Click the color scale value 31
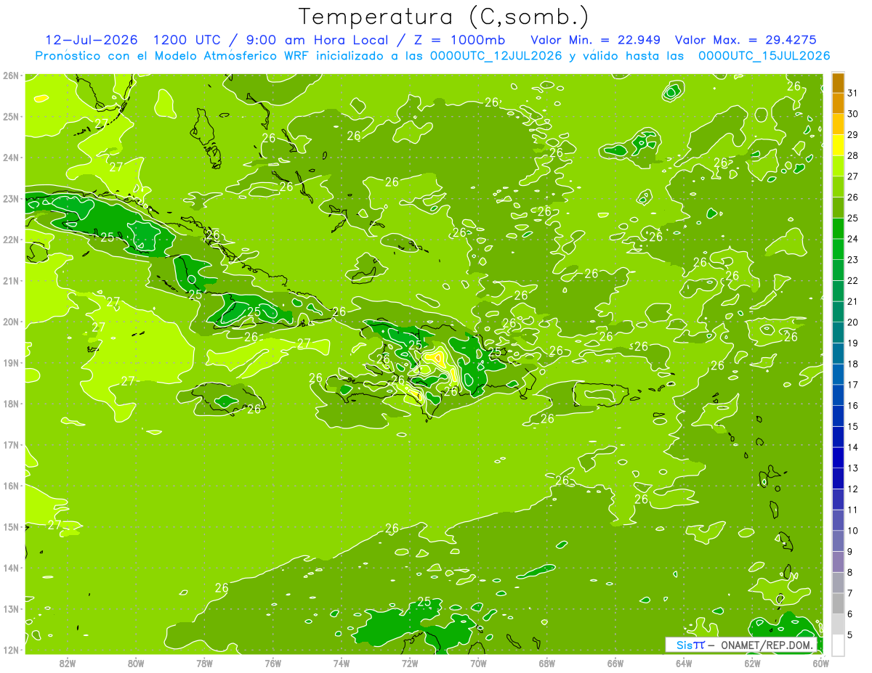This screenshot has width=872, height=673. pyautogui.click(x=853, y=93)
